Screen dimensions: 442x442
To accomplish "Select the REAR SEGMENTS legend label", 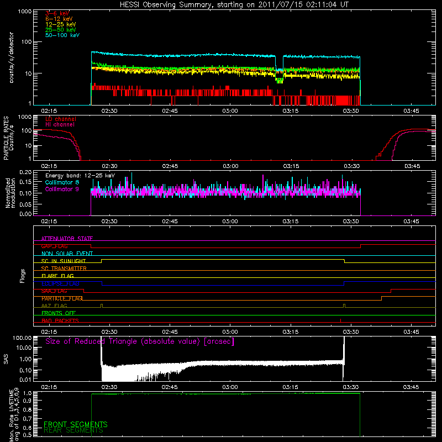I will (x=73, y=430).
